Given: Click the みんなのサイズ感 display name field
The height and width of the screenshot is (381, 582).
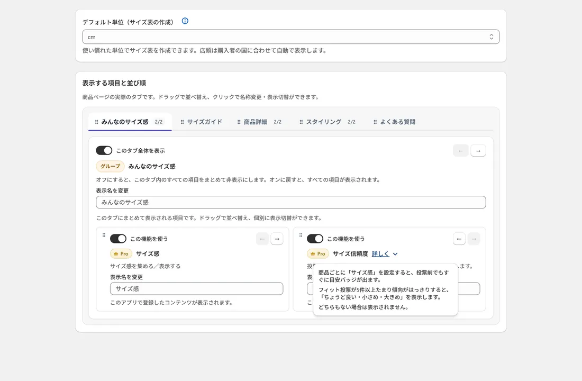Looking at the screenshot, I should 290,202.
